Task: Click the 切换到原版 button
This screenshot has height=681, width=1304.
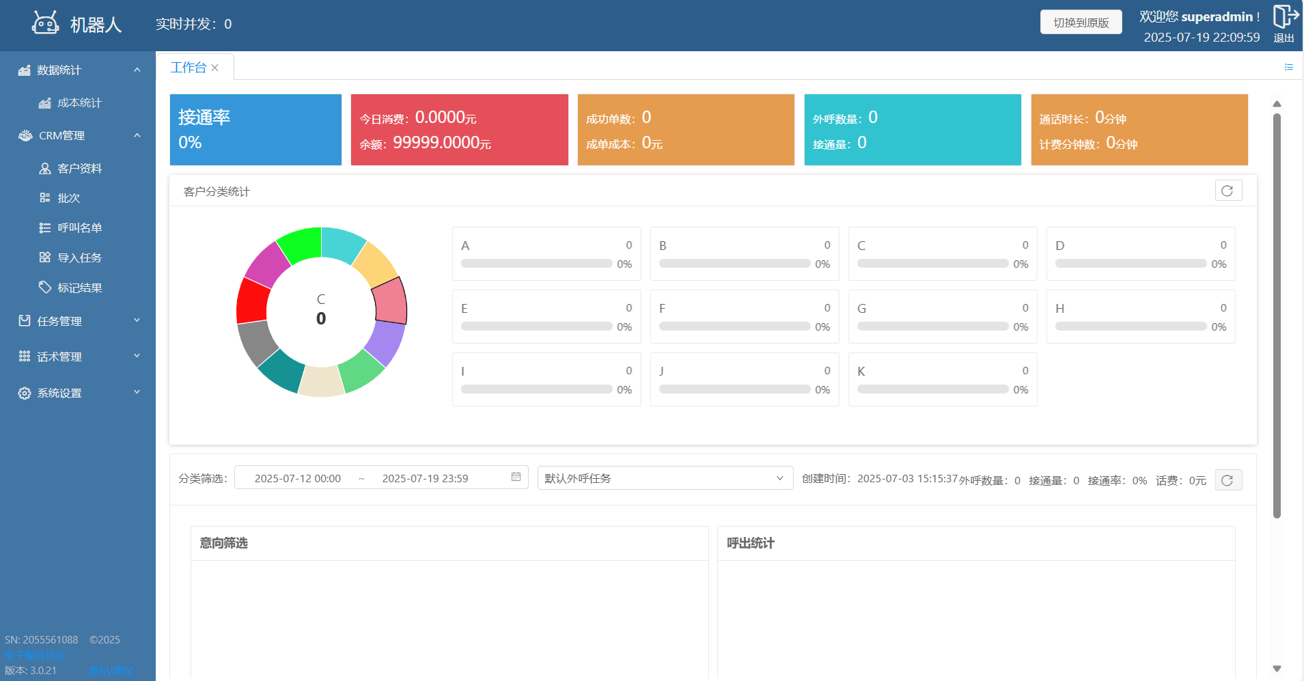Action: pyautogui.click(x=1081, y=23)
